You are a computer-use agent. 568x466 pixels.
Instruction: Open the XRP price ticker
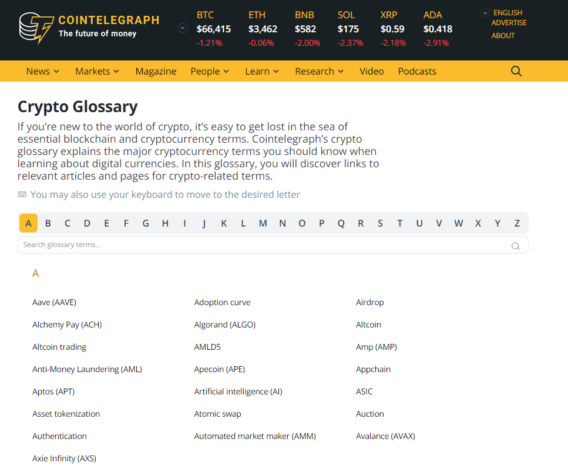click(x=393, y=29)
